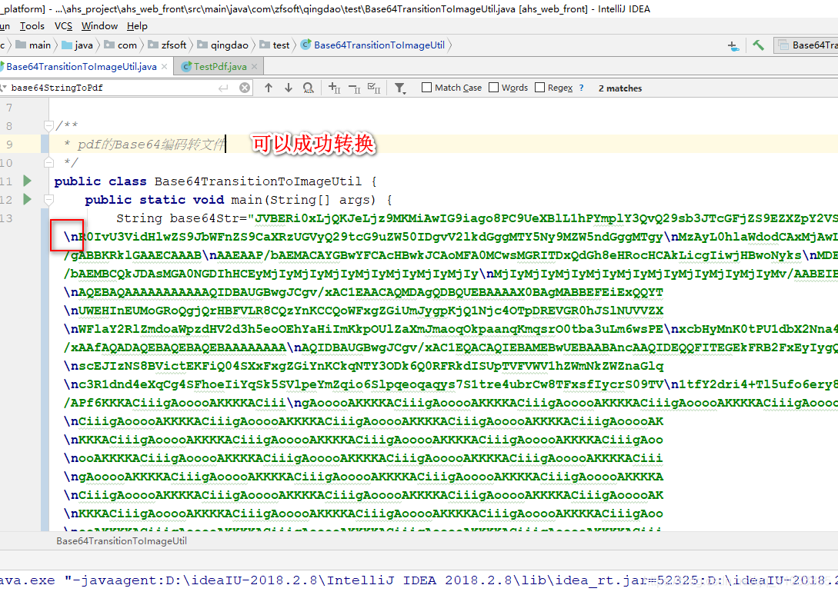Image resolution: width=838 pixels, height=595 pixels.
Task: Go to previous search occurrence arrow
Action: click(x=269, y=88)
